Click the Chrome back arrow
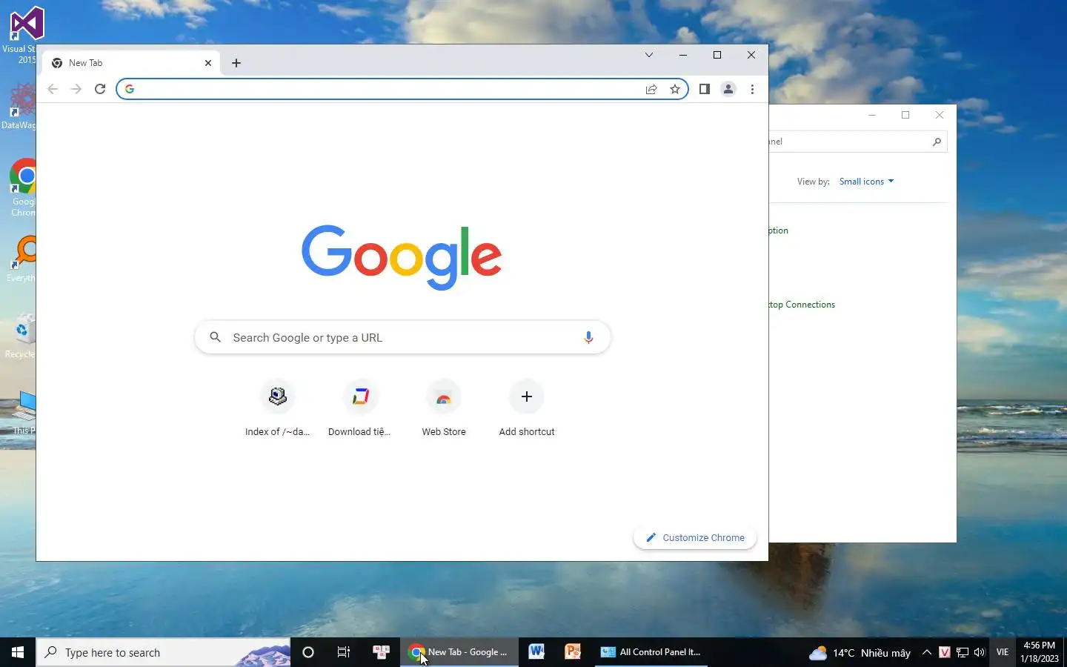The height and width of the screenshot is (667, 1067). (x=53, y=89)
